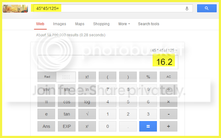Click the multiplication × key

169,102
